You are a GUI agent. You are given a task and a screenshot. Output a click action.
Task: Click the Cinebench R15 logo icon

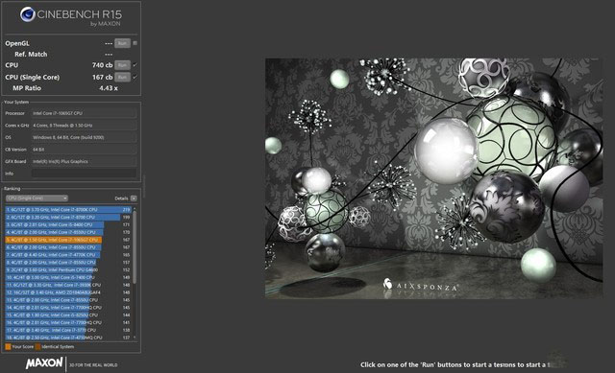click(28, 14)
